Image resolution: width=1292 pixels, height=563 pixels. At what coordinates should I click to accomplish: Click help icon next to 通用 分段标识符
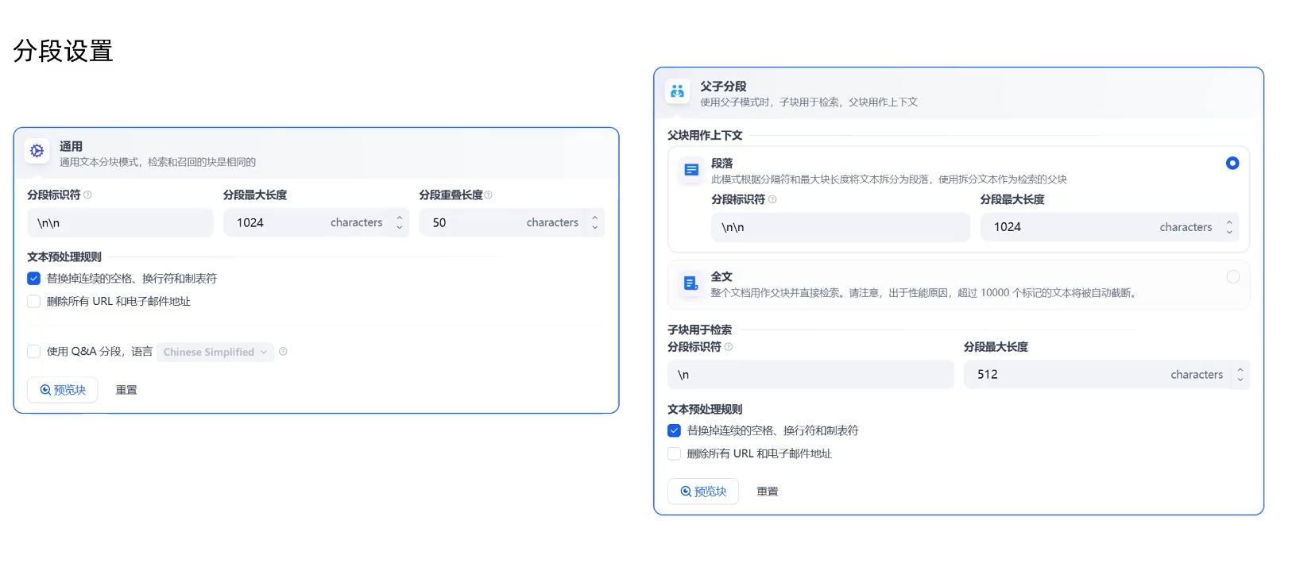[87, 195]
